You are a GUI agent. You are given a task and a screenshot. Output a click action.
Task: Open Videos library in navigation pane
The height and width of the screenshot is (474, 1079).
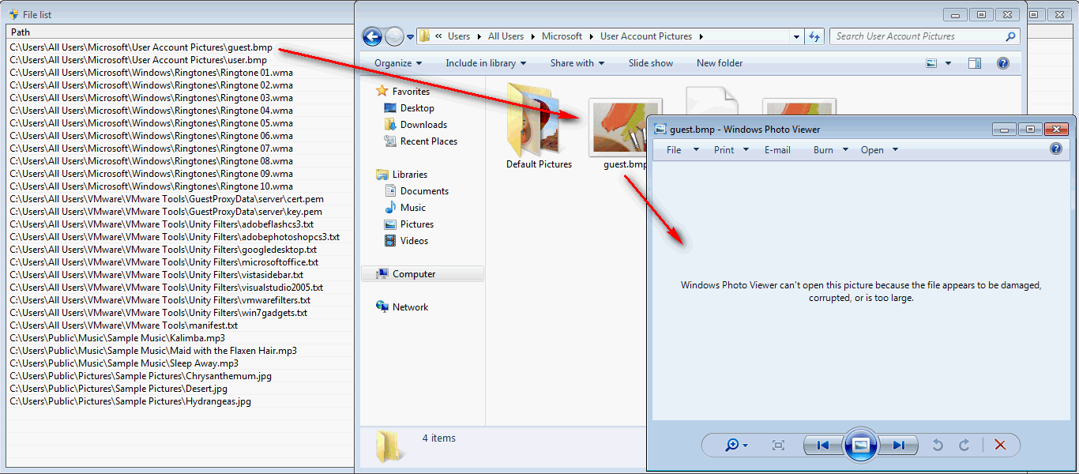414,241
